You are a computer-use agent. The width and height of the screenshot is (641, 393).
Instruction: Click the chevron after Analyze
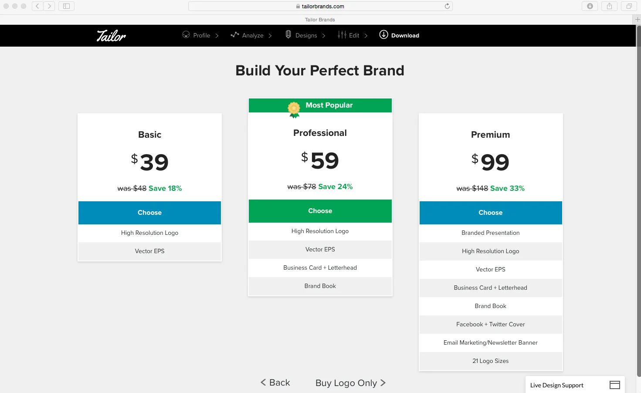[x=270, y=36]
